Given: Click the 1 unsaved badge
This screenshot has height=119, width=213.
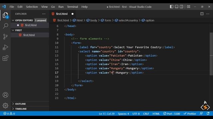Looking at the screenshot, I should (41, 20).
